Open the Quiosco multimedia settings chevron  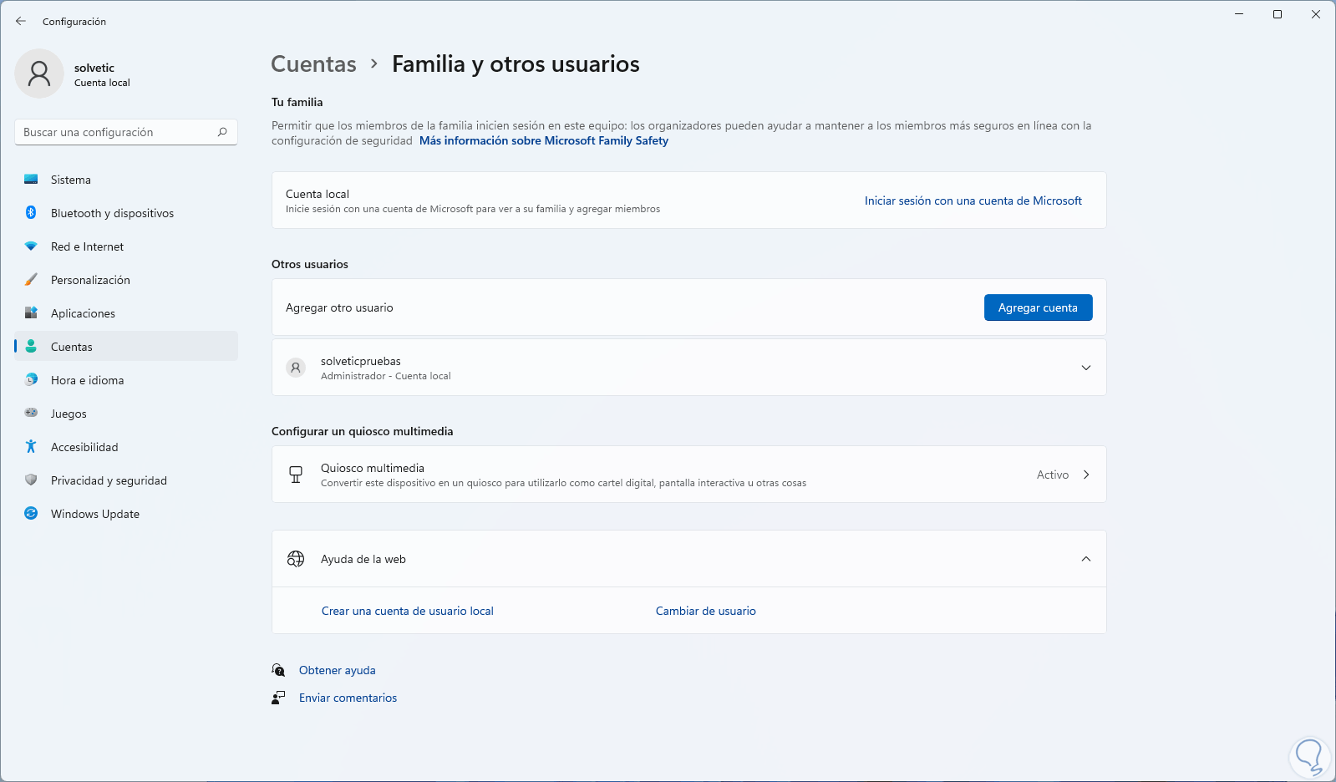pyautogui.click(x=1085, y=475)
